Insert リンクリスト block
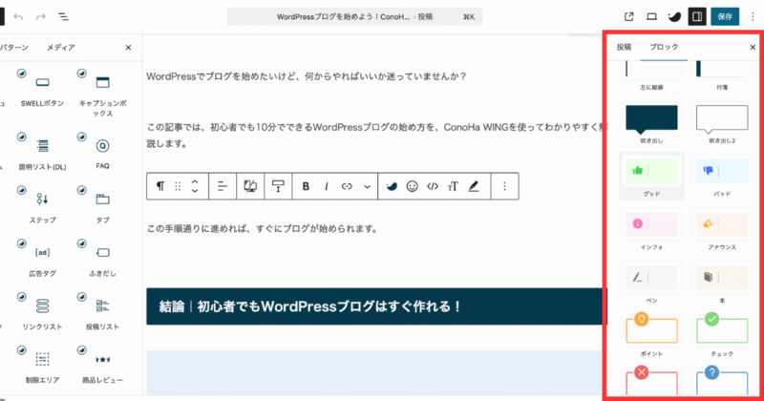This screenshot has height=401, width=764. coord(42,312)
